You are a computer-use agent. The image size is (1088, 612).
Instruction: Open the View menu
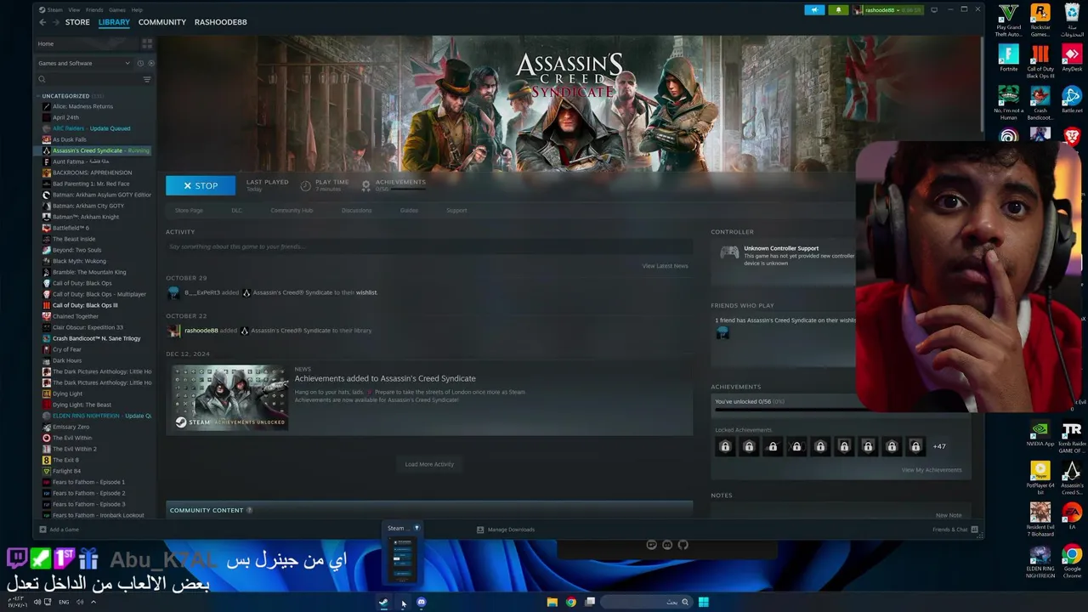[x=74, y=10]
